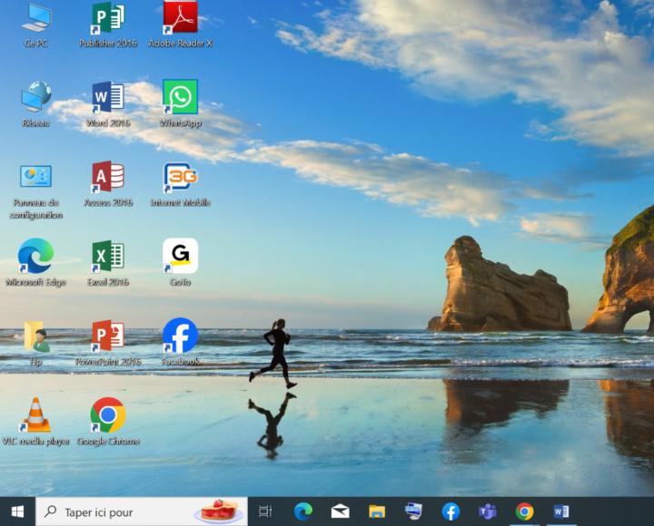Open the Windows Start menu
Image resolution: width=654 pixels, height=526 pixels.
point(17,511)
